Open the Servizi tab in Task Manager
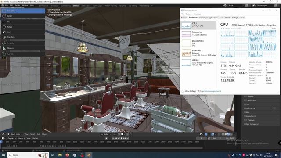This screenshot has height=158, width=281. point(242,18)
